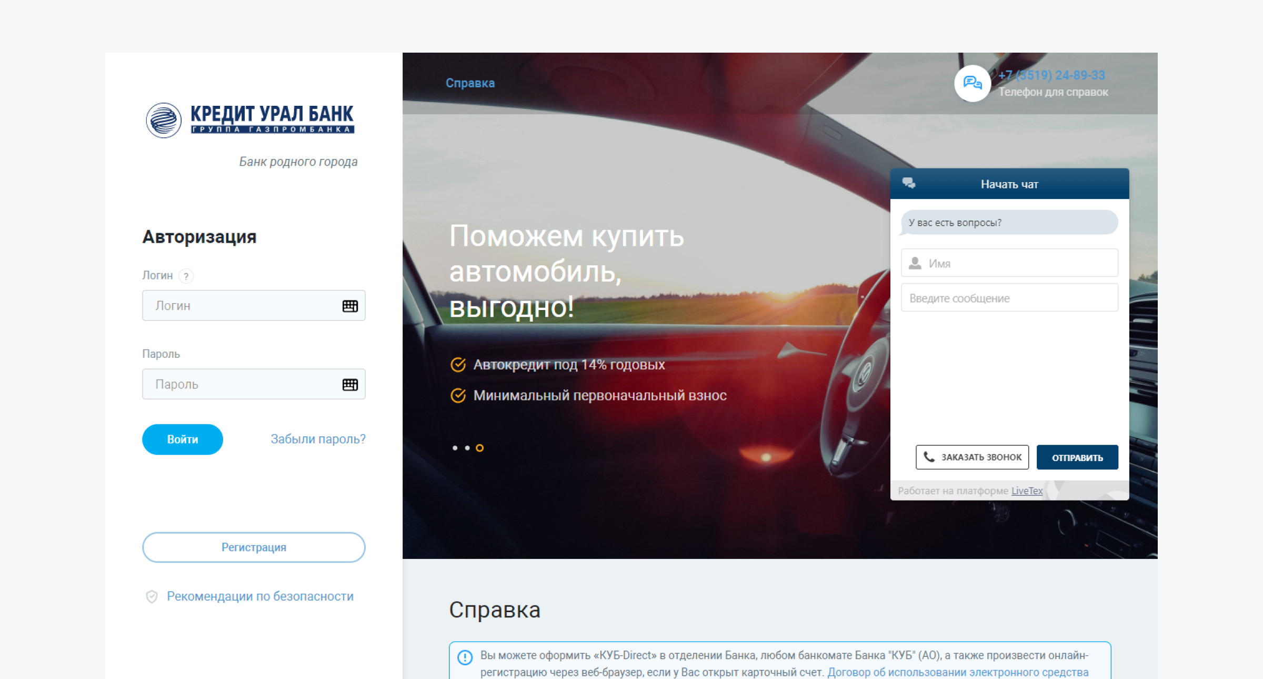The width and height of the screenshot is (1263, 679).
Task: Open the Забыли пароль? link
Action: coord(318,439)
